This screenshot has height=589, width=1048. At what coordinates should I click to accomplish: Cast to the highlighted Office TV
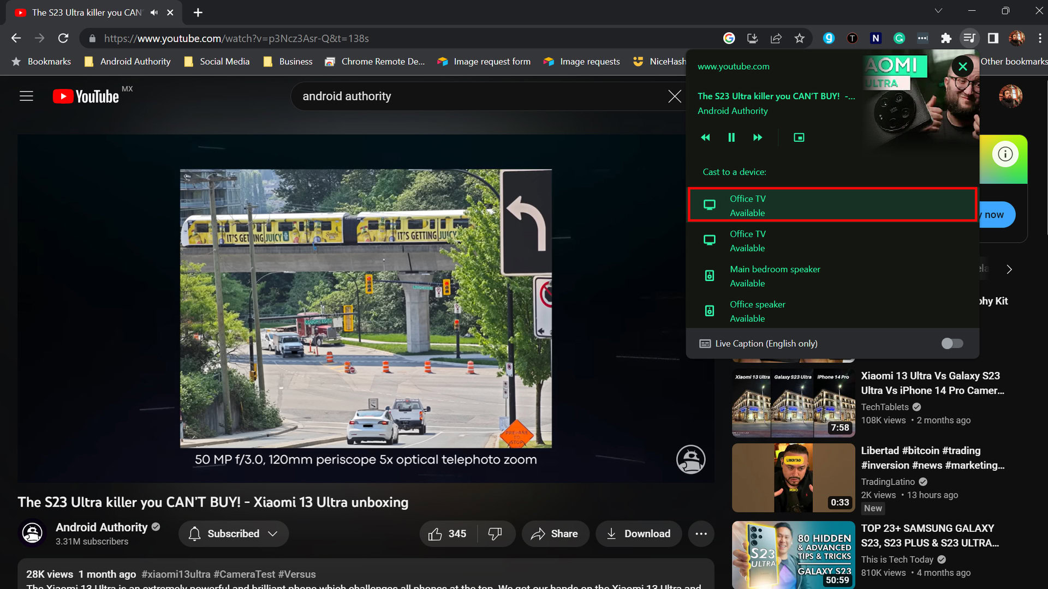(832, 205)
